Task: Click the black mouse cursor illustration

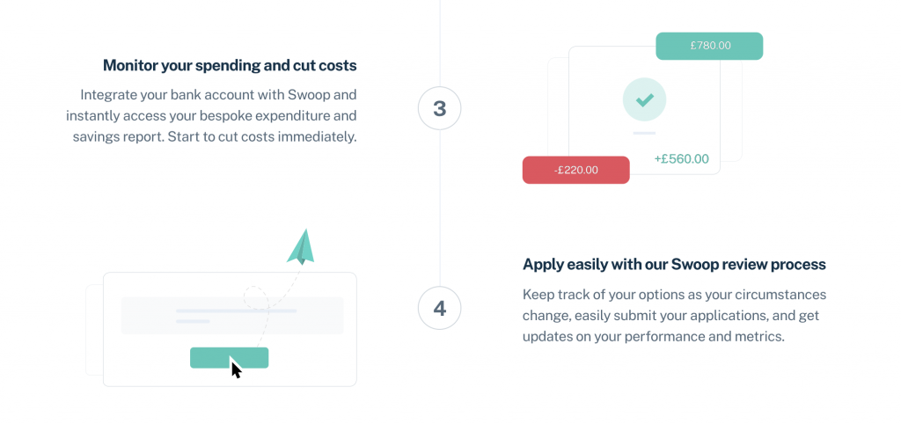Action: pyautogui.click(x=236, y=368)
